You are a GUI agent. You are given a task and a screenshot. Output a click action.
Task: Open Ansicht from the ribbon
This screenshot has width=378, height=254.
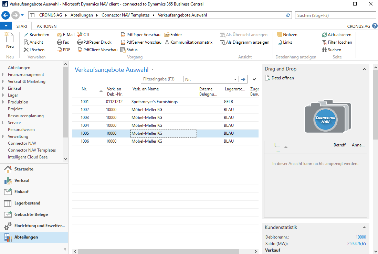tap(33, 42)
